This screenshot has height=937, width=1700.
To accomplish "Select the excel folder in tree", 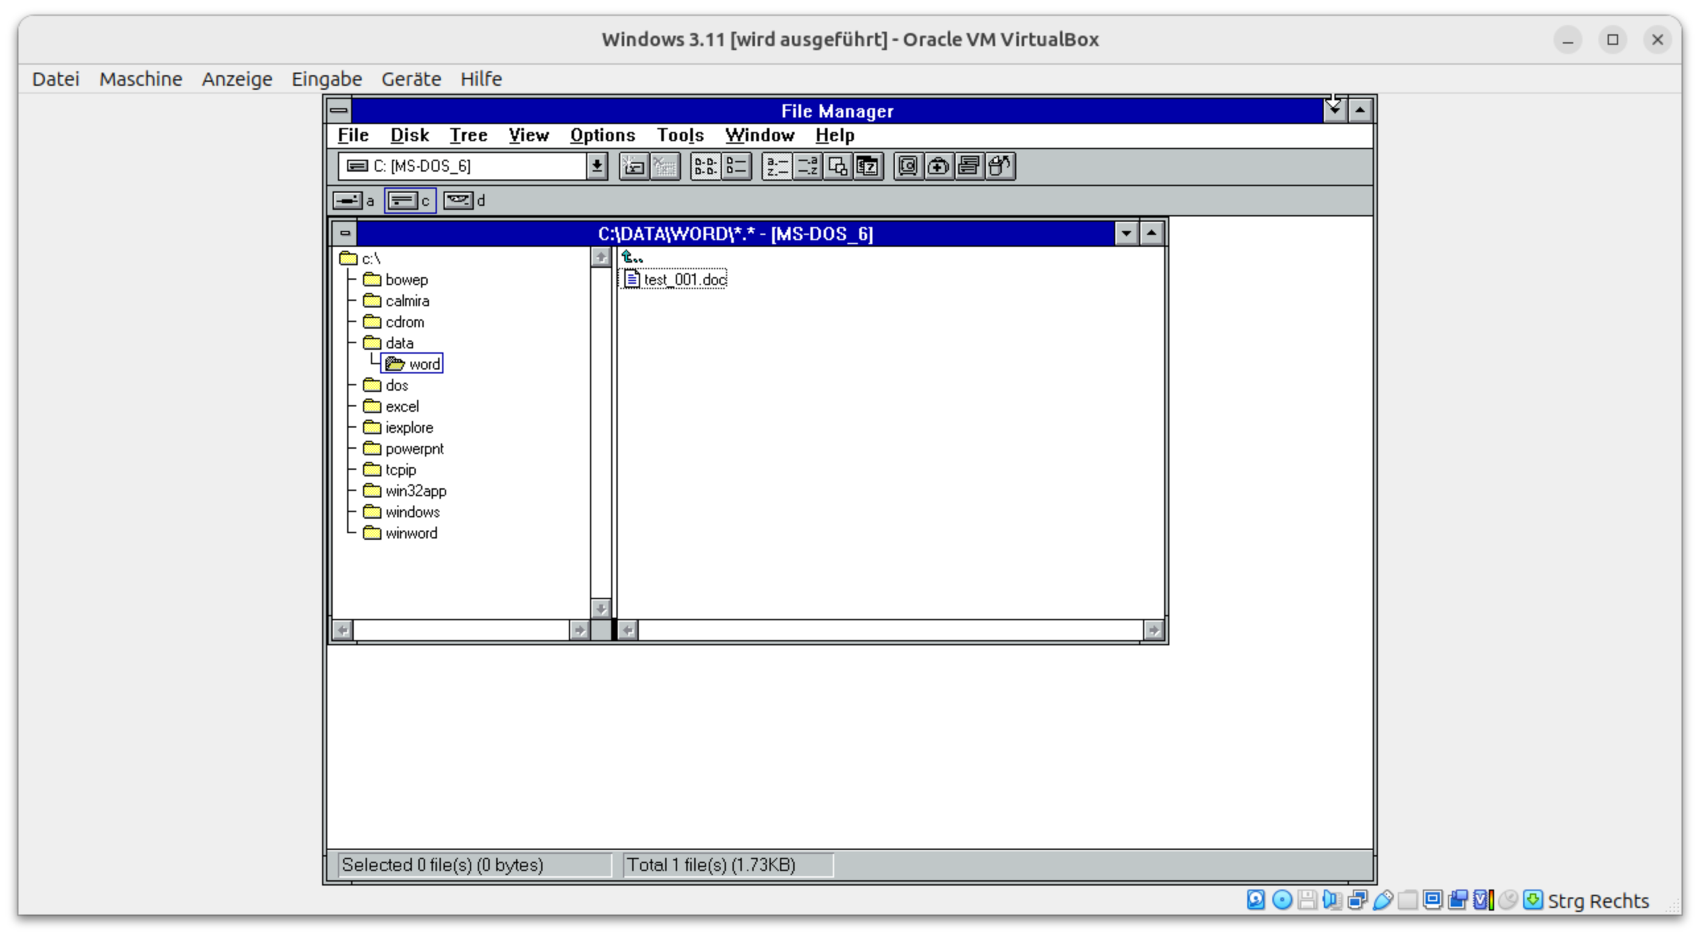I will pos(391,406).
